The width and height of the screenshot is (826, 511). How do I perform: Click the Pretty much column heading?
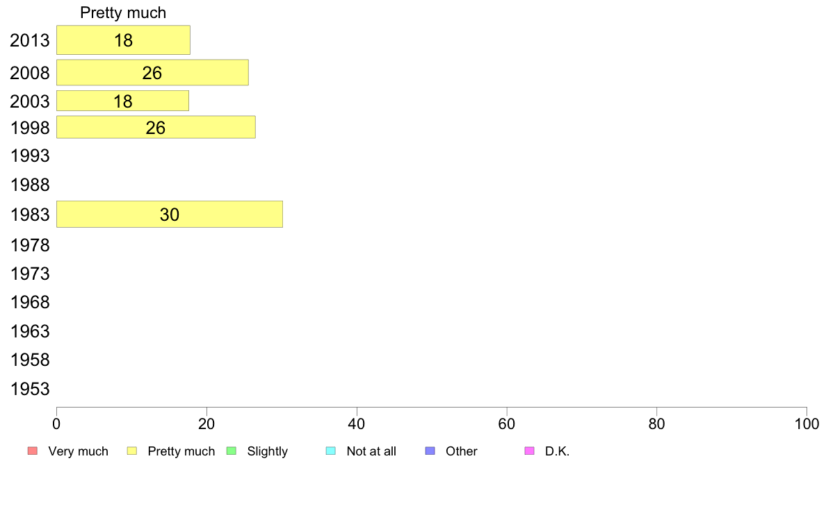[x=123, y=12]
